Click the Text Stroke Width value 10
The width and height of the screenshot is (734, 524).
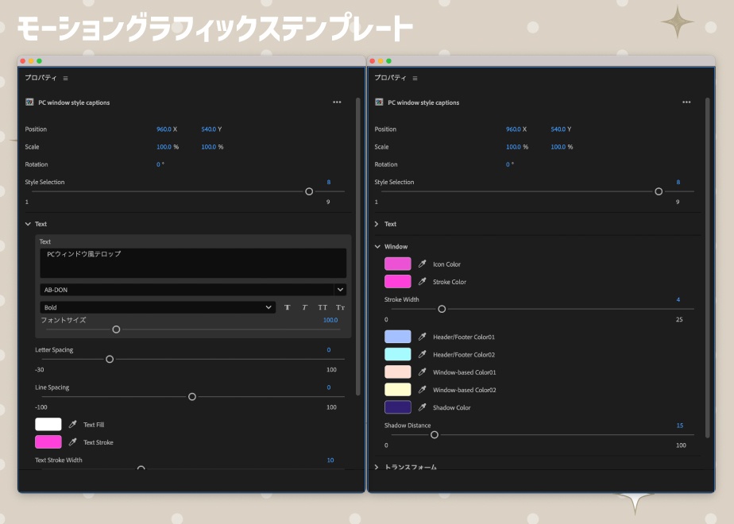pyautogui.click(x=330, y=460)
